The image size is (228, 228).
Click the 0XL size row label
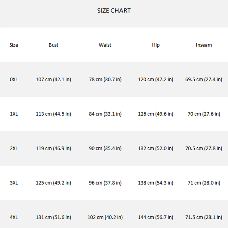coord(14,80)
